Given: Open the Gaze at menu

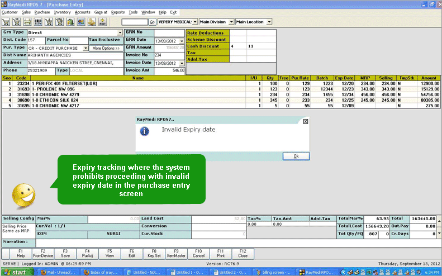Looking at the screenshot, I should (x=101, y=12).
